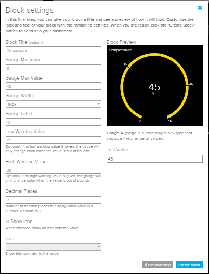Click the Gauge Min Value field

tap(54, 68)
